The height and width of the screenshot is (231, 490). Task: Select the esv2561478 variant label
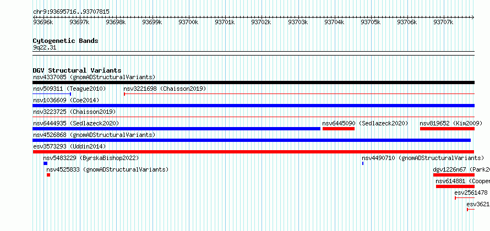point(471,193)
